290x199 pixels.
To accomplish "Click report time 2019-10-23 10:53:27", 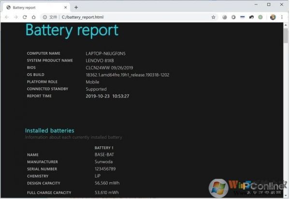I will [107, 96].
